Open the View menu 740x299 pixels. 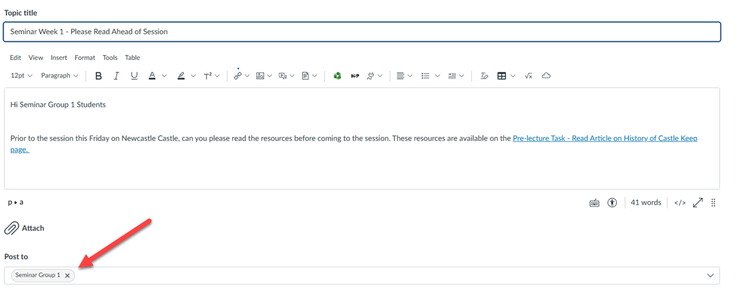[36, 57]
